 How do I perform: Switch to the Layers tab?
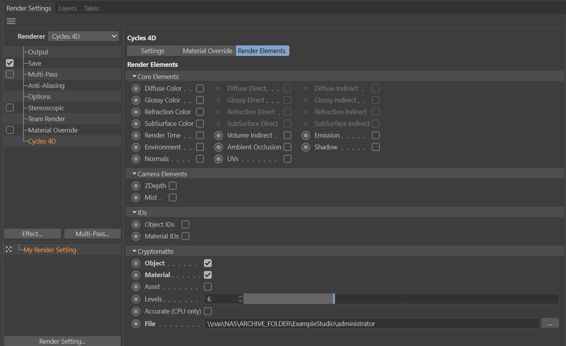[x=68, y=8]
